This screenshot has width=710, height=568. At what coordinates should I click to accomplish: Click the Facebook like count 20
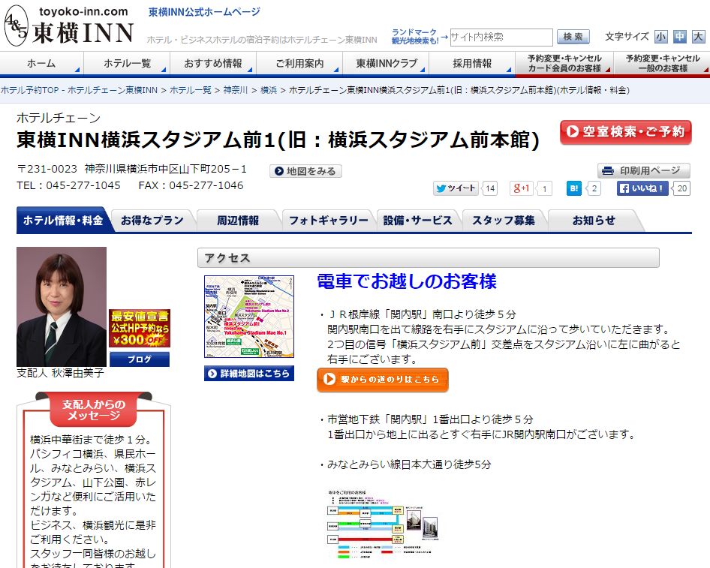pyautogui.click(x=681, y=188)
